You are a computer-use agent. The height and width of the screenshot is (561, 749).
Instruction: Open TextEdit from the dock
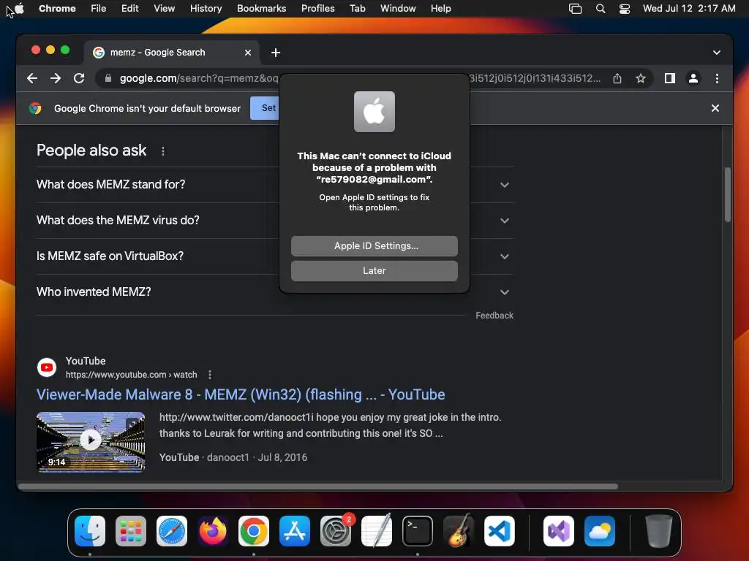[377, 531]
